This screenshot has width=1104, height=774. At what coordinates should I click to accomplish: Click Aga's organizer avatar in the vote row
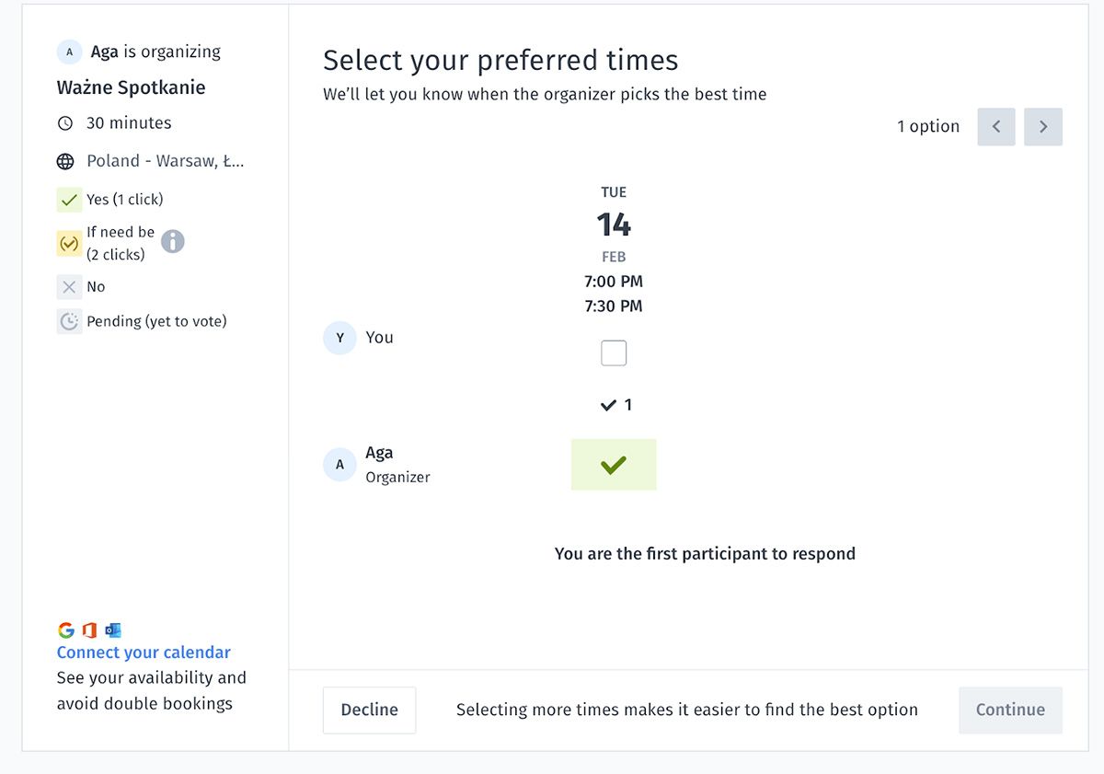[x=339, y=465]
